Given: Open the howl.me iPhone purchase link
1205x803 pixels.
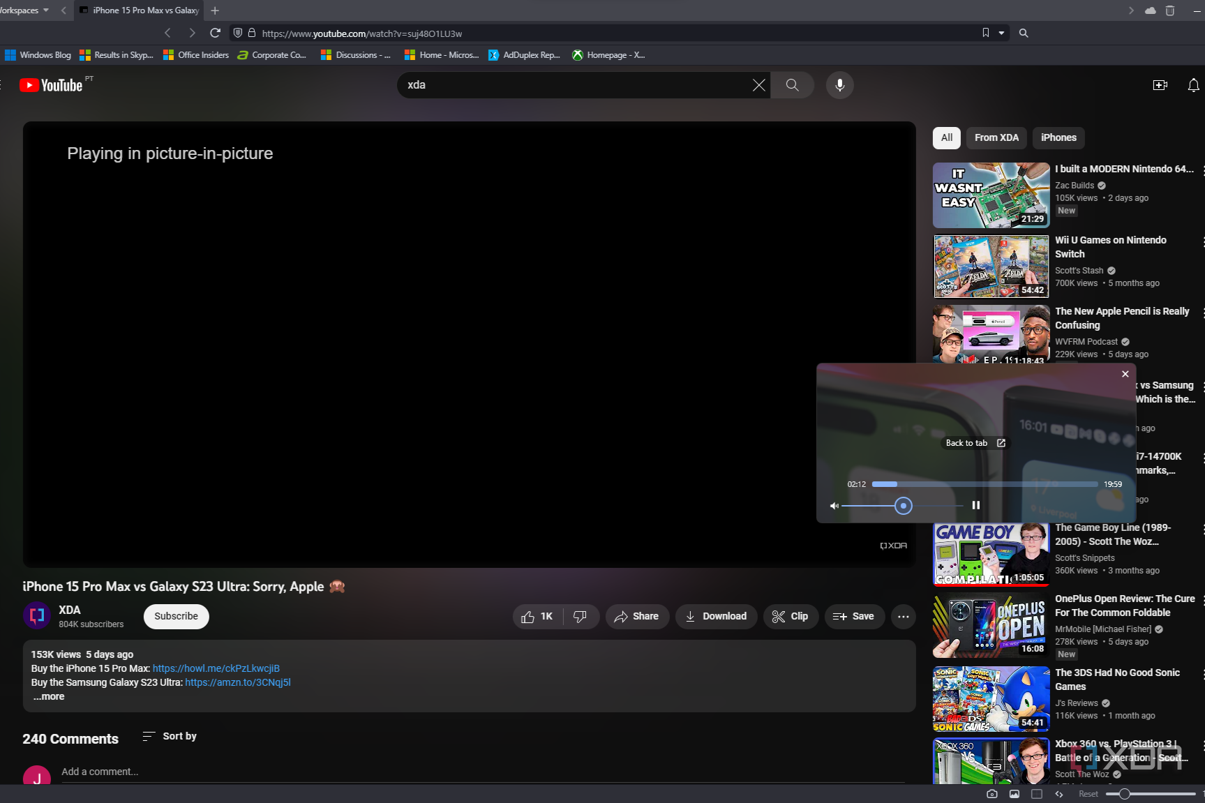Looking at the screenshot, I should [216, 668].
